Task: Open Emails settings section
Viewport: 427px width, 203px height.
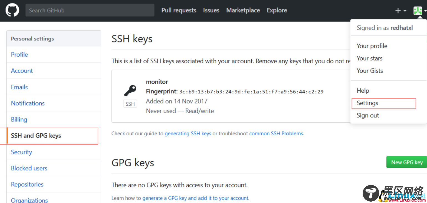Action: pyautogui.click(x=54, y=87)
